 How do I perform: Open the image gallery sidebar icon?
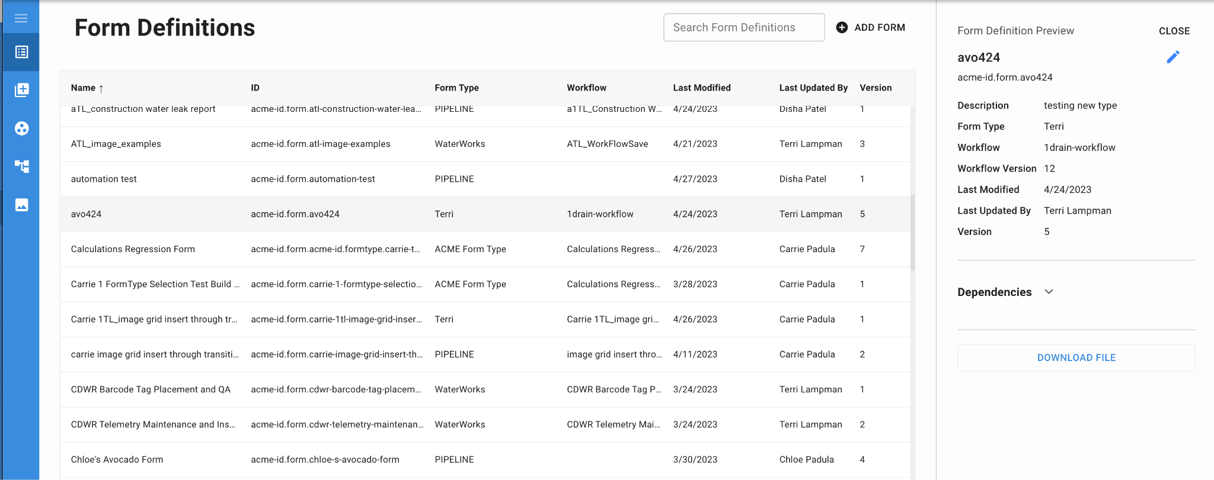tap(21, 205)
